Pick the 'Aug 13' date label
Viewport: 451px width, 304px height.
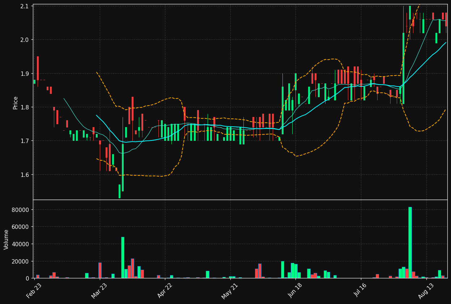tap(425, 291)
